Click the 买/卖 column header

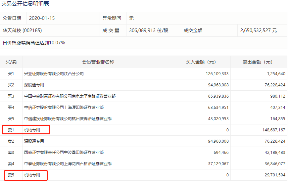(x=11, y=62)
